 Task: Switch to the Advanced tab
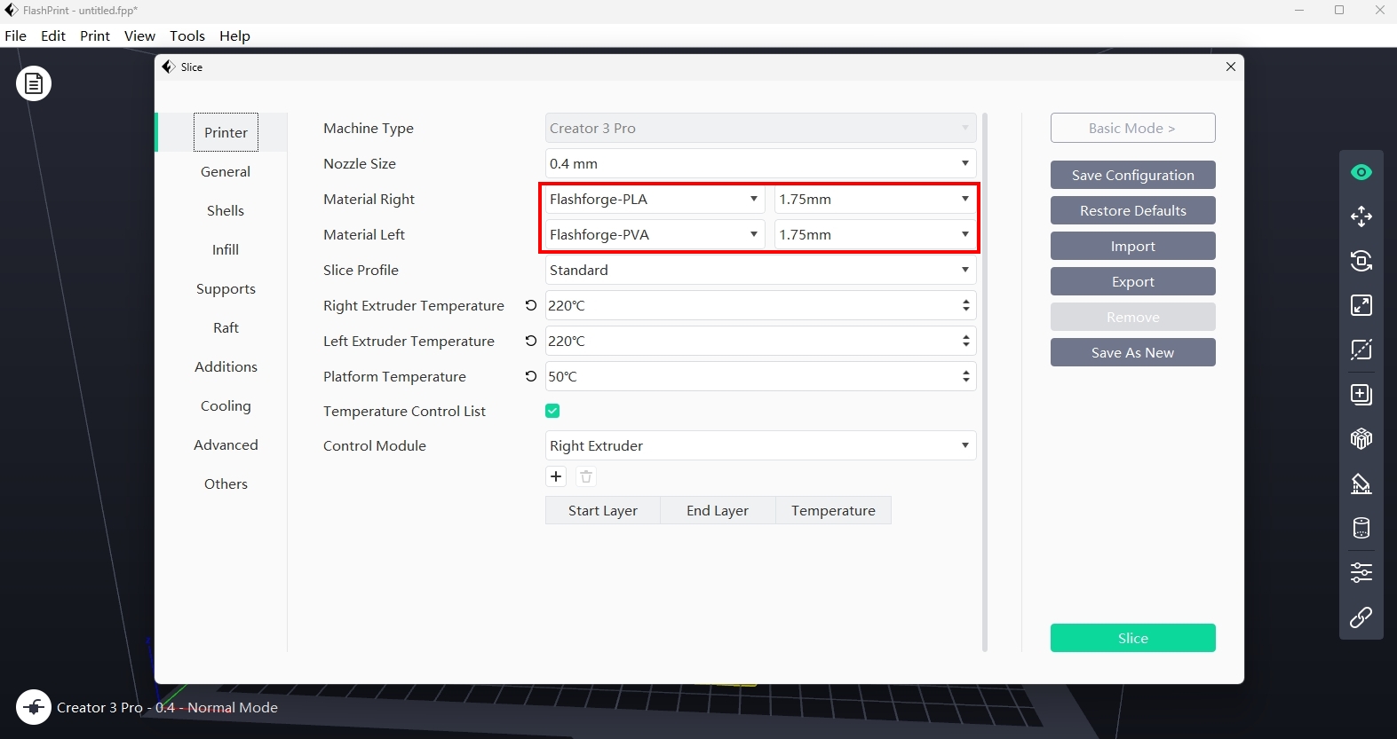pos(226,444)
